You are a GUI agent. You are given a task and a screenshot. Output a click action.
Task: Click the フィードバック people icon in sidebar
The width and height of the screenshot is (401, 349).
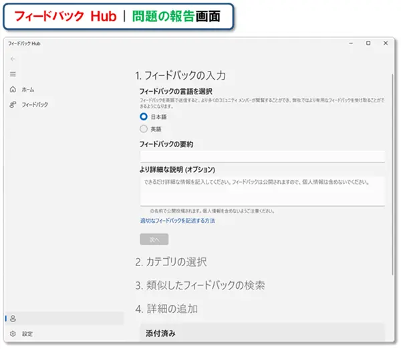click(x=13, y=105)
